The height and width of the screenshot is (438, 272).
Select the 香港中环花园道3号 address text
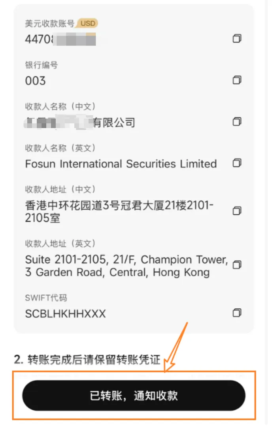[x=119, y=211]
